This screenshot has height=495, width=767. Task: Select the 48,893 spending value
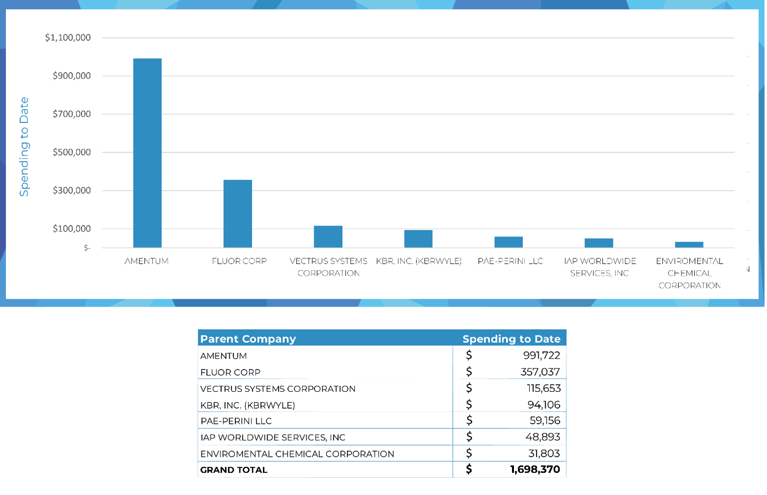click(543, 437)
